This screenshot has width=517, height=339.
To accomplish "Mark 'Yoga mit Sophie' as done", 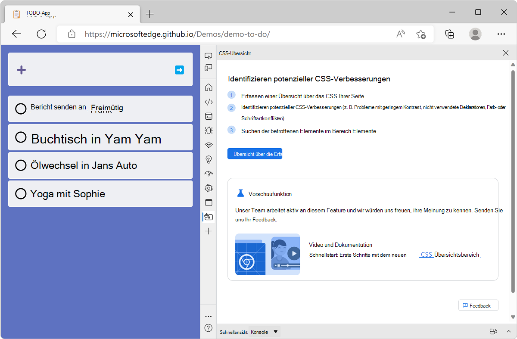I will (20, 193).
